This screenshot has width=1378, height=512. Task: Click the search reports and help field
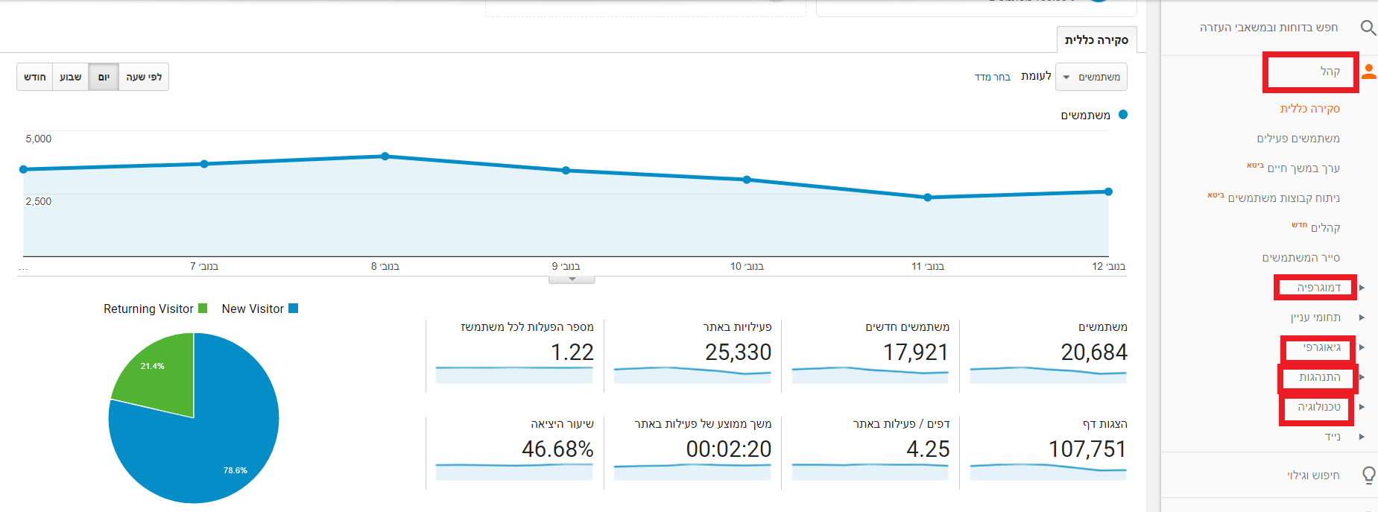click(1268, 28)
